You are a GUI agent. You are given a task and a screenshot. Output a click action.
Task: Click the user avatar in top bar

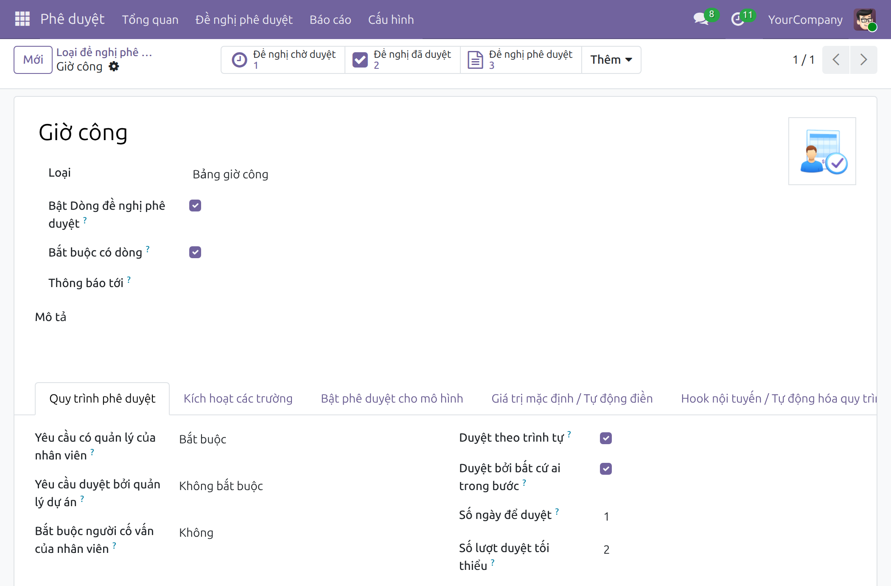[865, 20]
